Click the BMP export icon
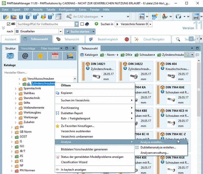Screen dimensions: 203x174 click(196, 17)
